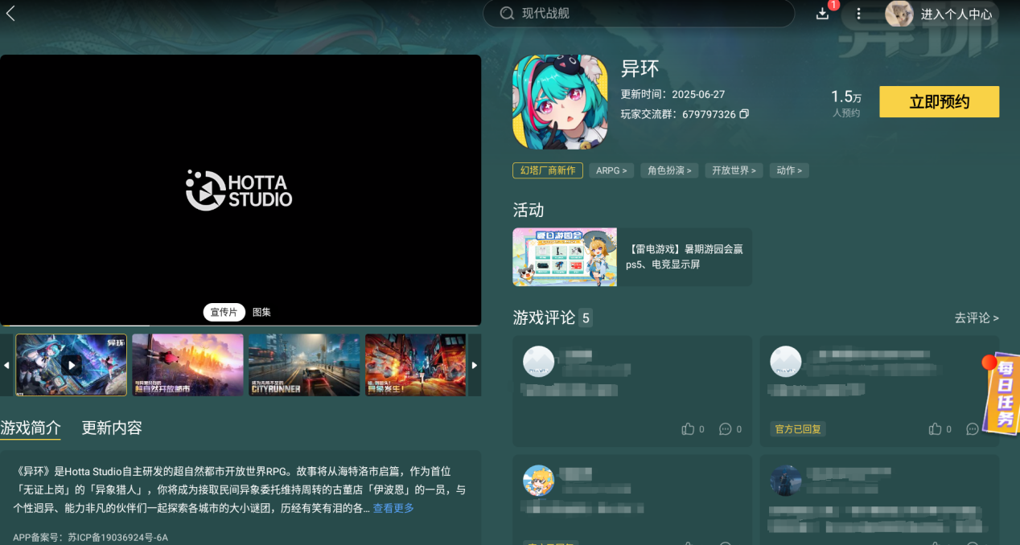Open the 开放世界 tag category
This screenshot has height=545, width=1020.
(734, 170)
